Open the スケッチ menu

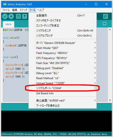[23, 10]
